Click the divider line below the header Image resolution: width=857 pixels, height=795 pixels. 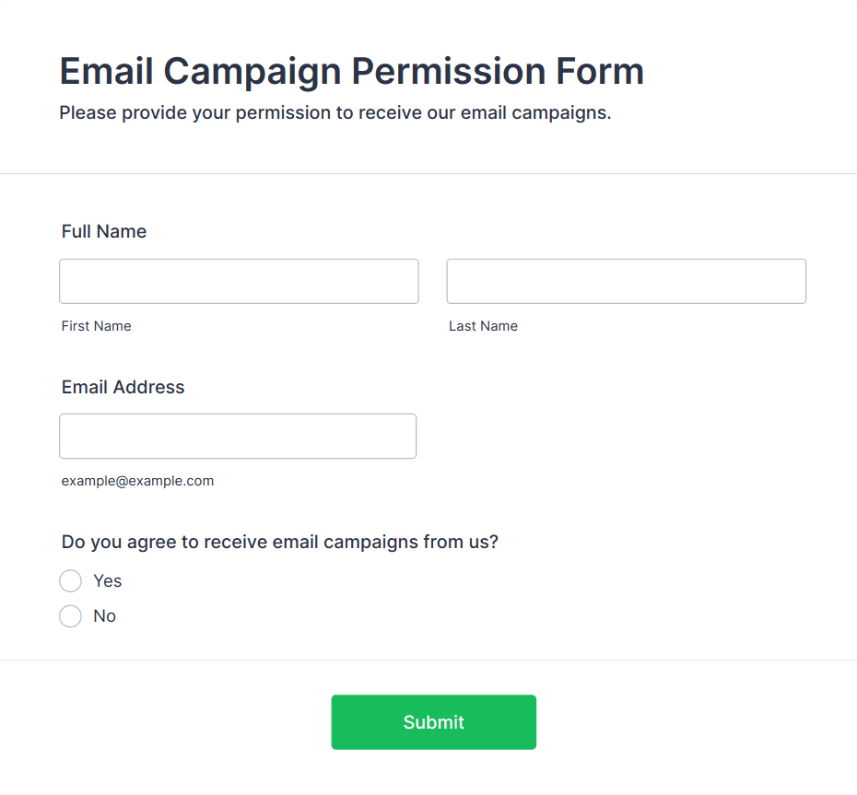tap(428, 173)
